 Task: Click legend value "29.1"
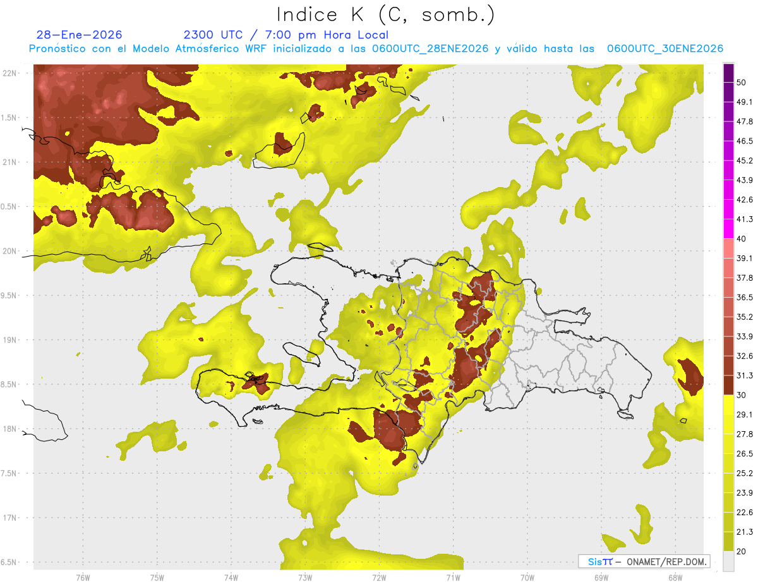click(745, 414)
